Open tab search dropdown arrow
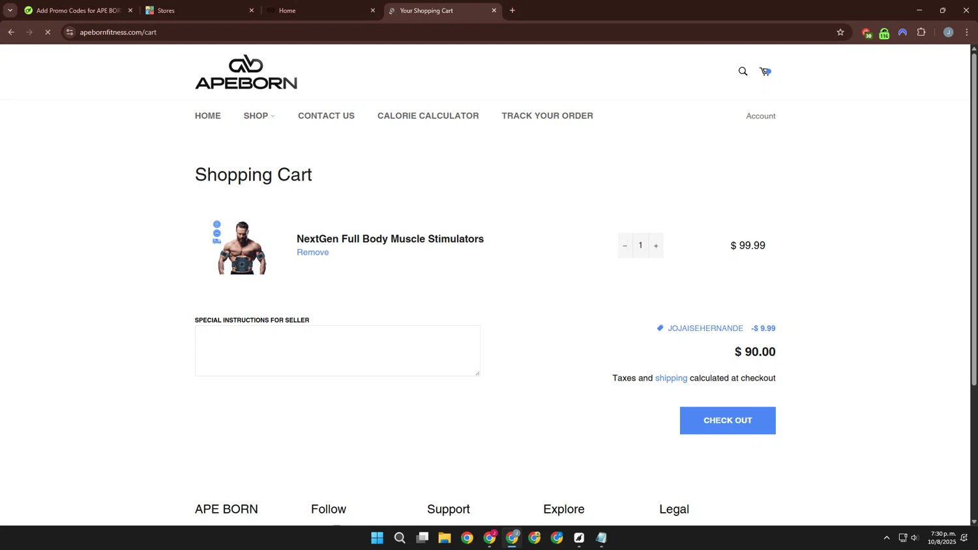The height and width of the screenshot is (550, 978). point(10,10)
